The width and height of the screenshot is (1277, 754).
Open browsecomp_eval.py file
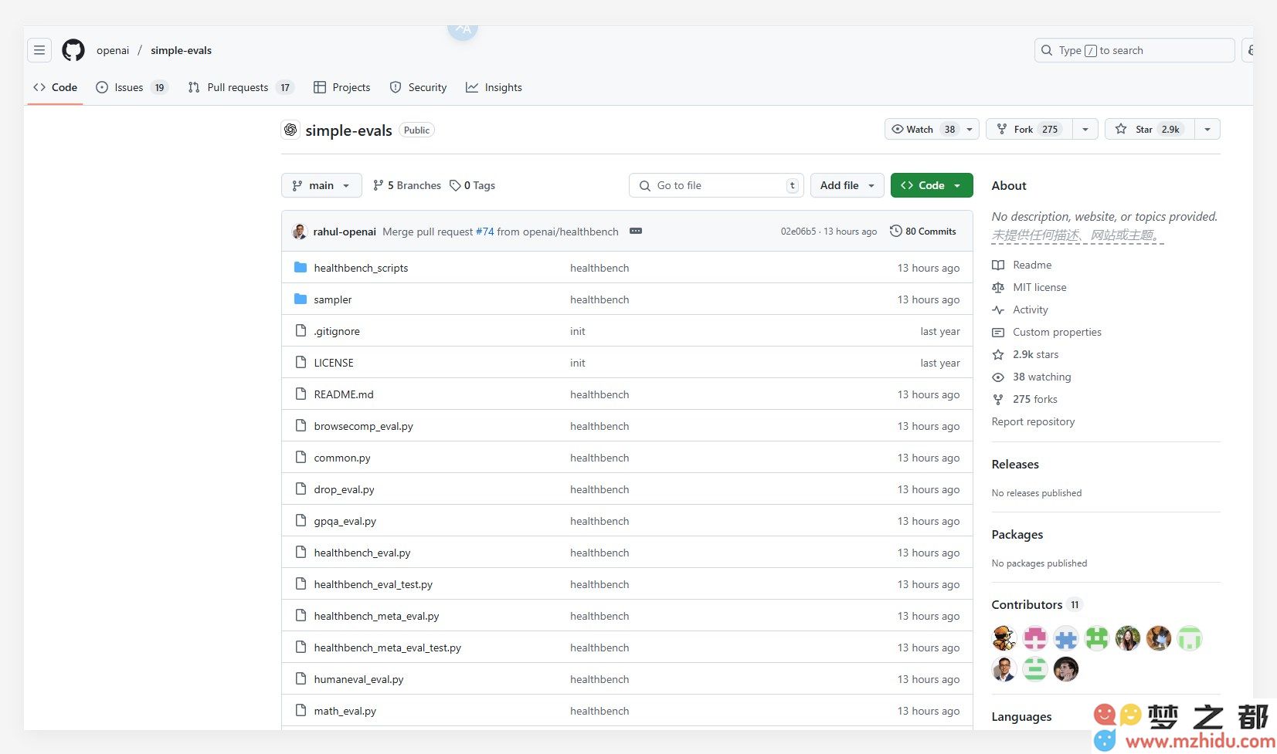tap(364, 426)
